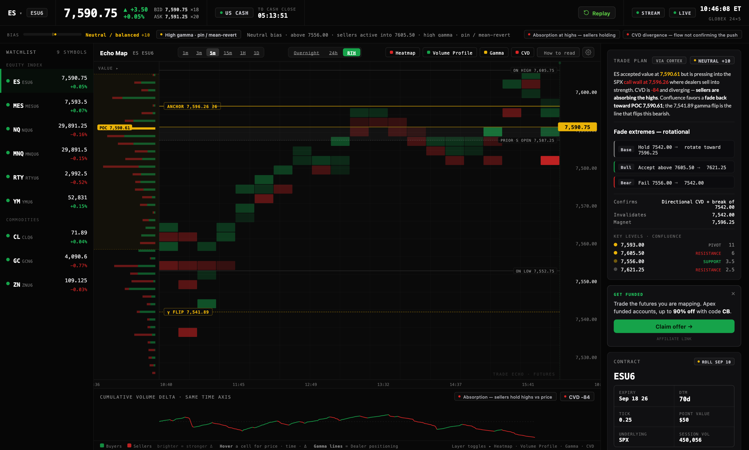Screen dimensions: 749x450
Task: Open the ES symbol dropdown arrow
Action: (21, 13)
